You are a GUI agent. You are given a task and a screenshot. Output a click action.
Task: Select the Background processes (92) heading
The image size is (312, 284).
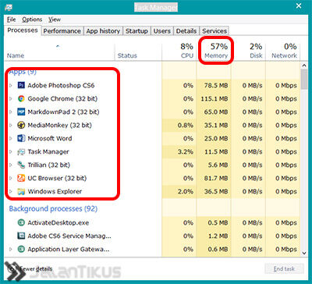53,209
